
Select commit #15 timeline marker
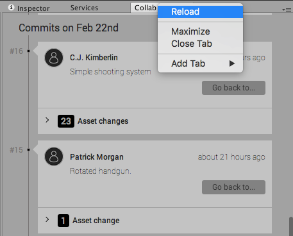[28, 150]
